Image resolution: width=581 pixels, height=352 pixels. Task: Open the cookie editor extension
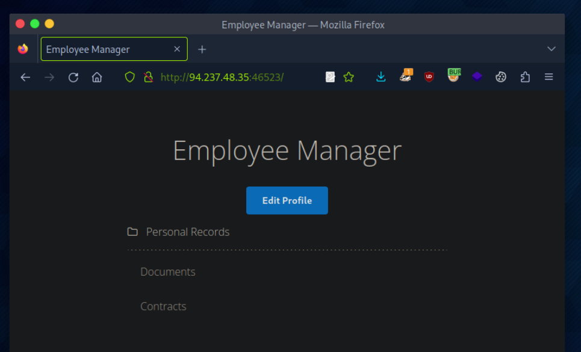click(x=501, y=77)
